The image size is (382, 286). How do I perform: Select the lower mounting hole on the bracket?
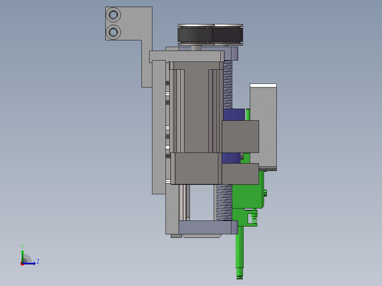[x=113, y=32]
